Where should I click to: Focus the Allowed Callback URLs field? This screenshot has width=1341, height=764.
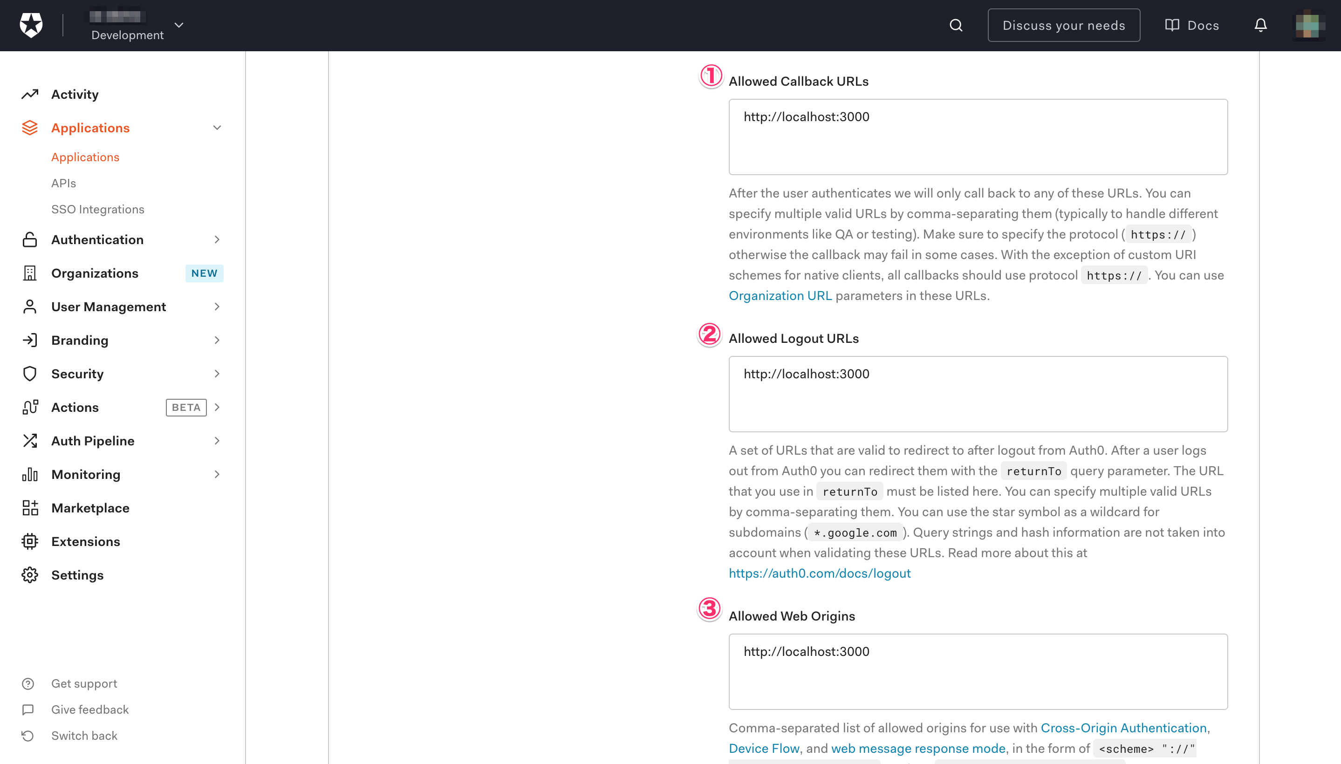point(977,137)
